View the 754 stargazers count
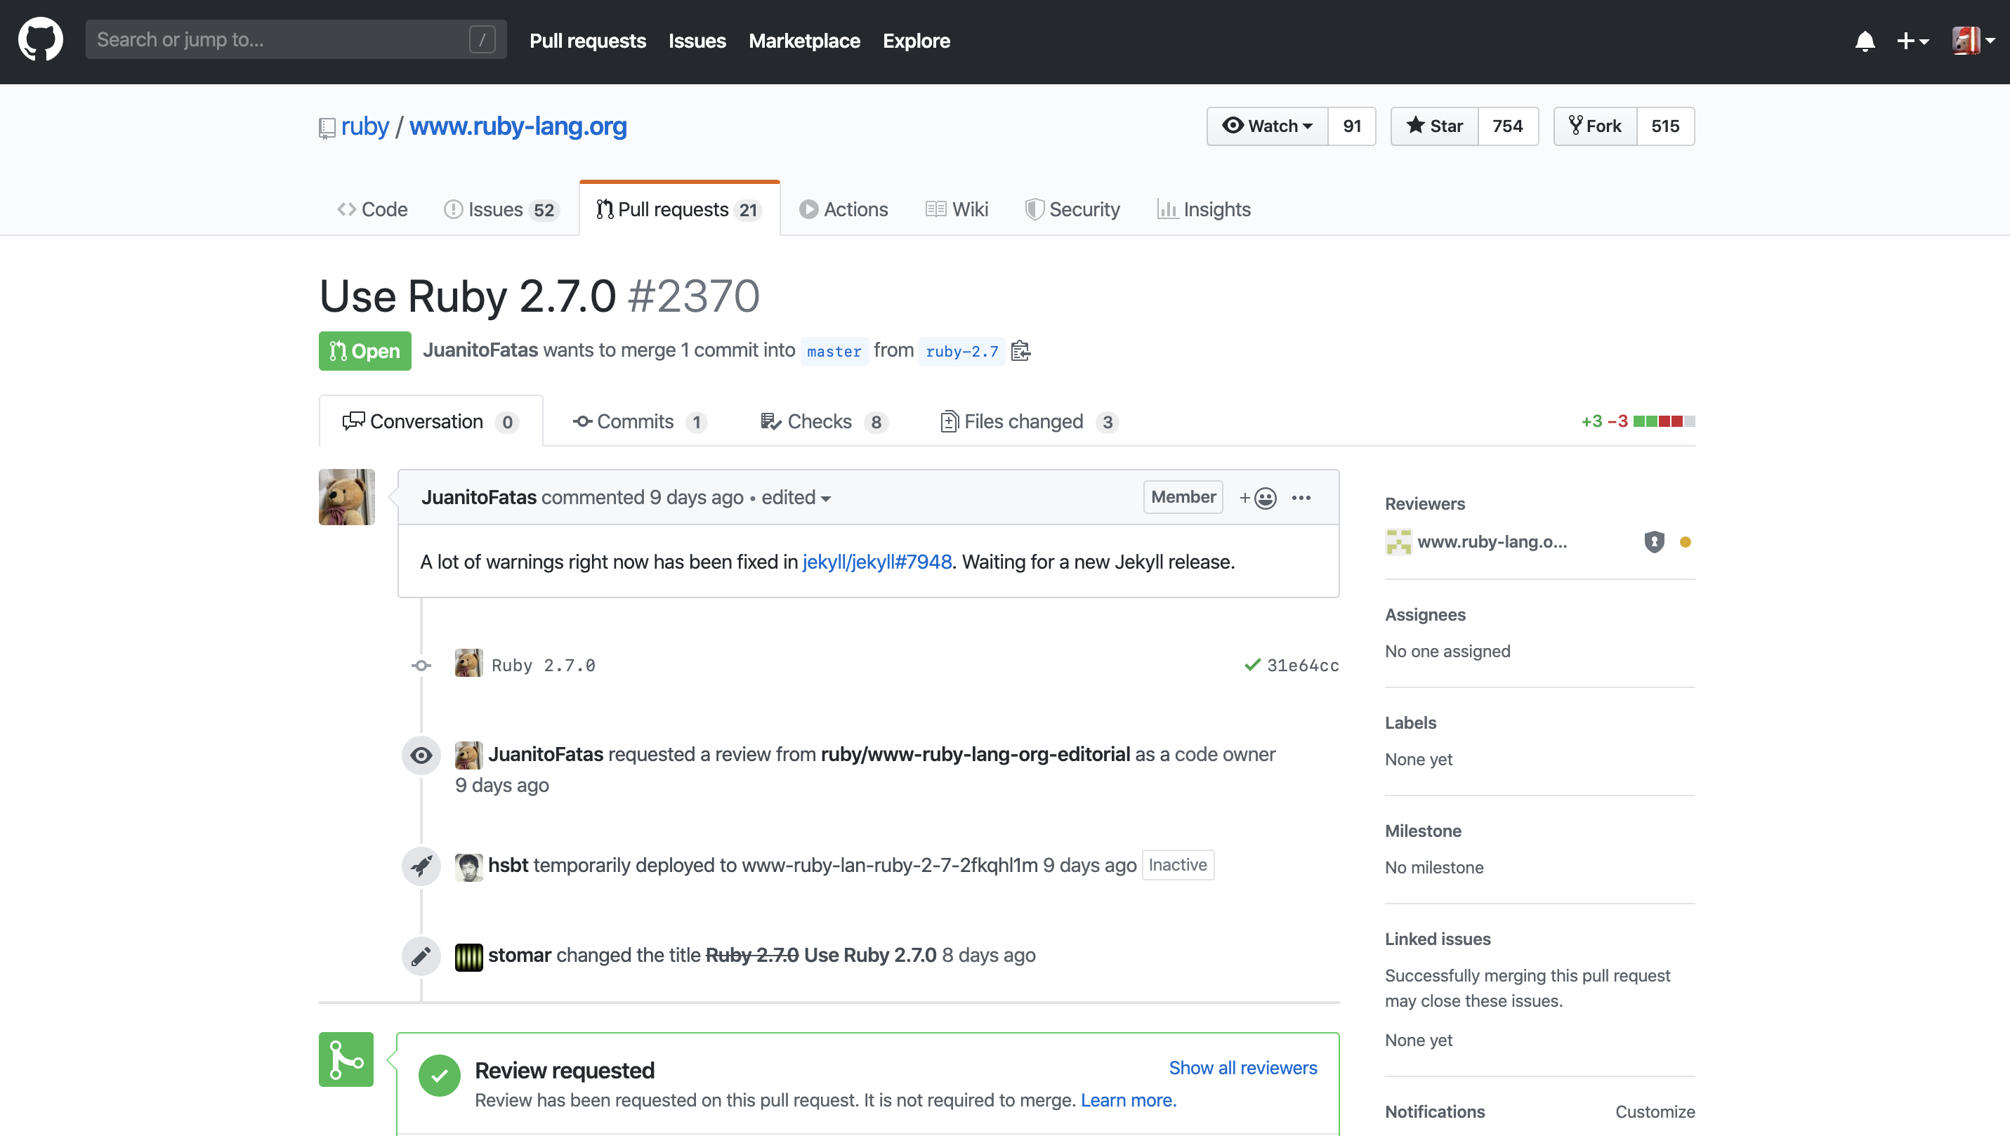The image size is (2010, 1136). [1507, 126]
